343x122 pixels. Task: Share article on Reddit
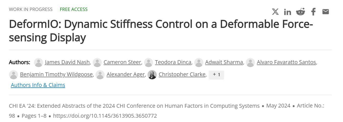pyautogui.click(x=301, y=12)
